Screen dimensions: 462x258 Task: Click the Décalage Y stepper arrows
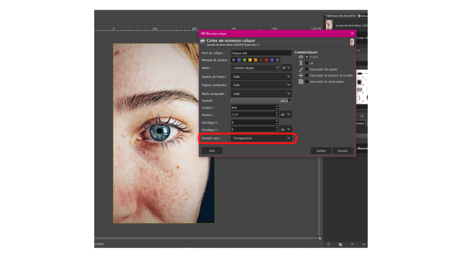[x=277, y=129]
